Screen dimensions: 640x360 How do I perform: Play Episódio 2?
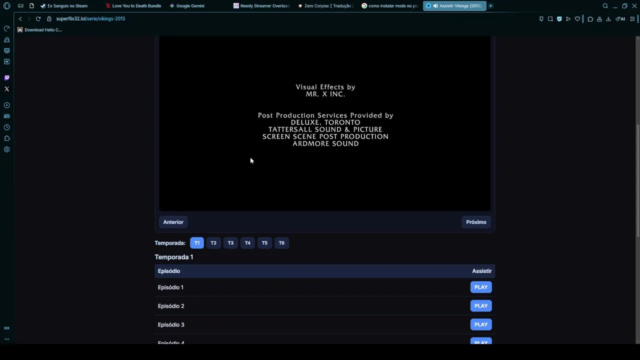tap(481, 306)
